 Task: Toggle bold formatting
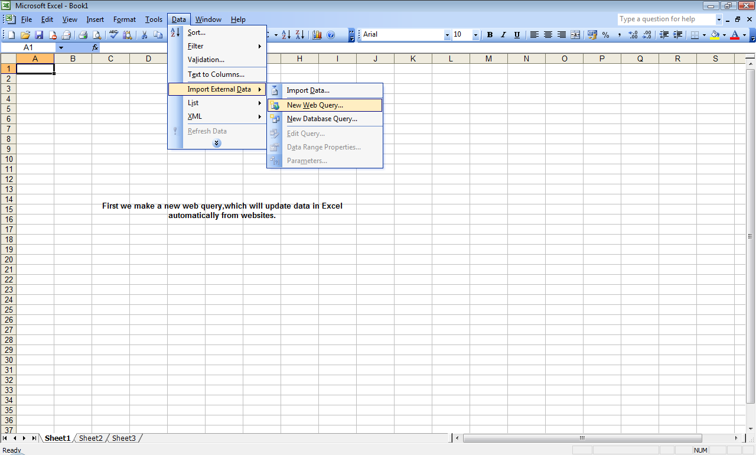click(x=490, y=34)
